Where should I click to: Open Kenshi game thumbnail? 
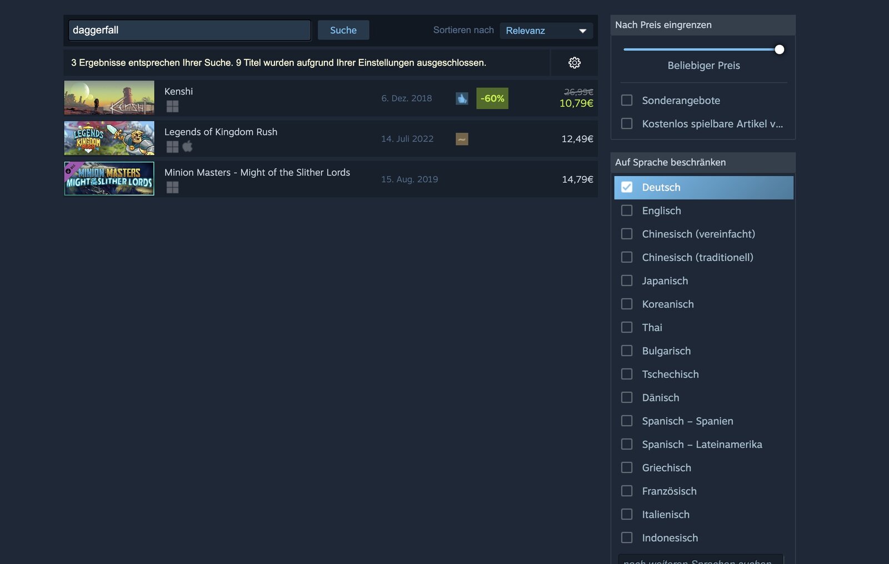tap(109, 98)
